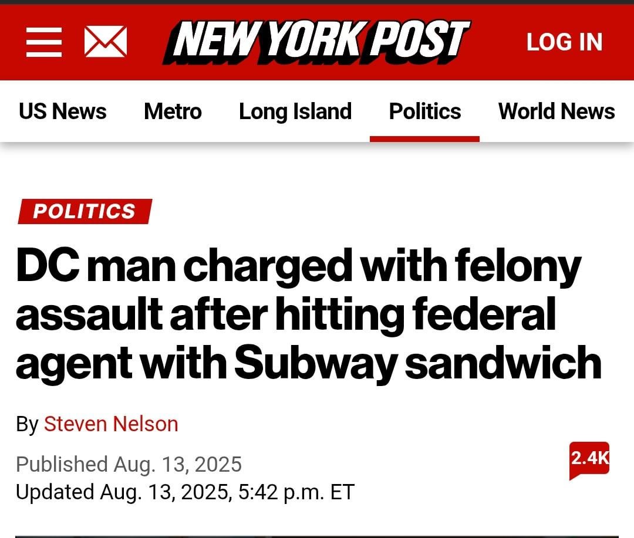Click the word "By" before the author name
The width and height of the screenshot is (634, 538).
click(27, 424)
